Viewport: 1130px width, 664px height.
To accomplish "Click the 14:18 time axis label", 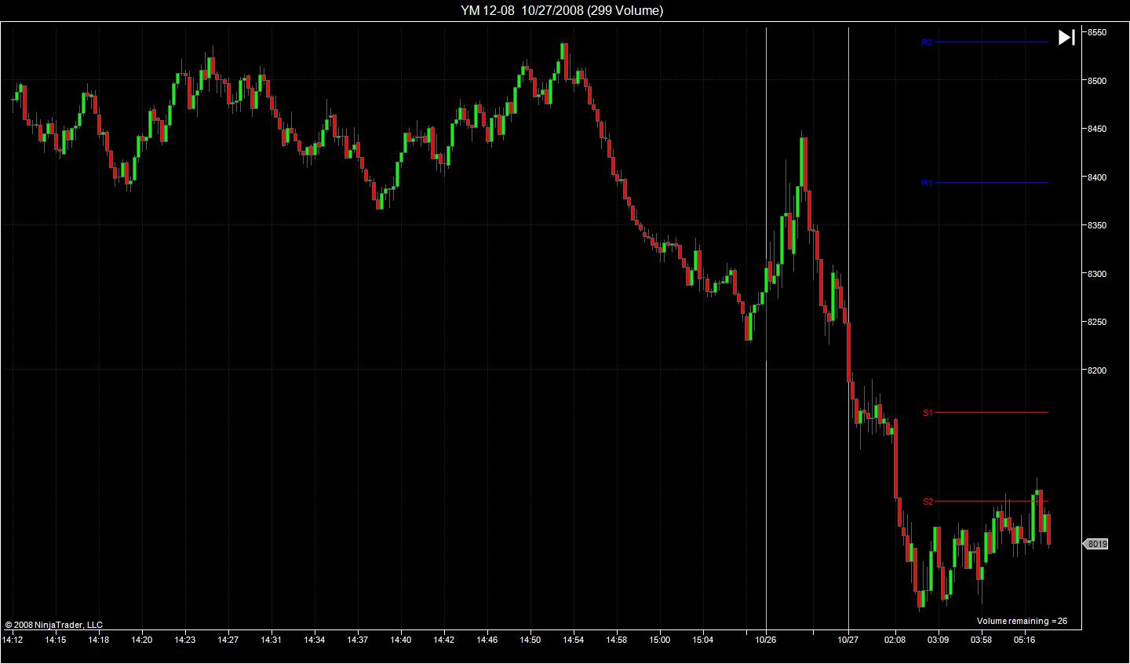I will pos(99,640).
